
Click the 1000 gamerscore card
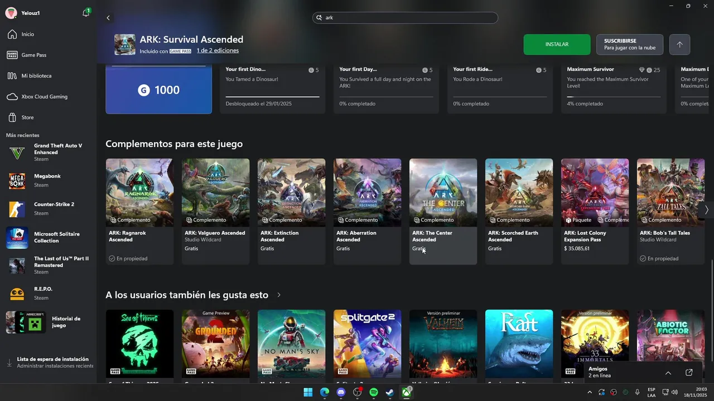point(159,89)
